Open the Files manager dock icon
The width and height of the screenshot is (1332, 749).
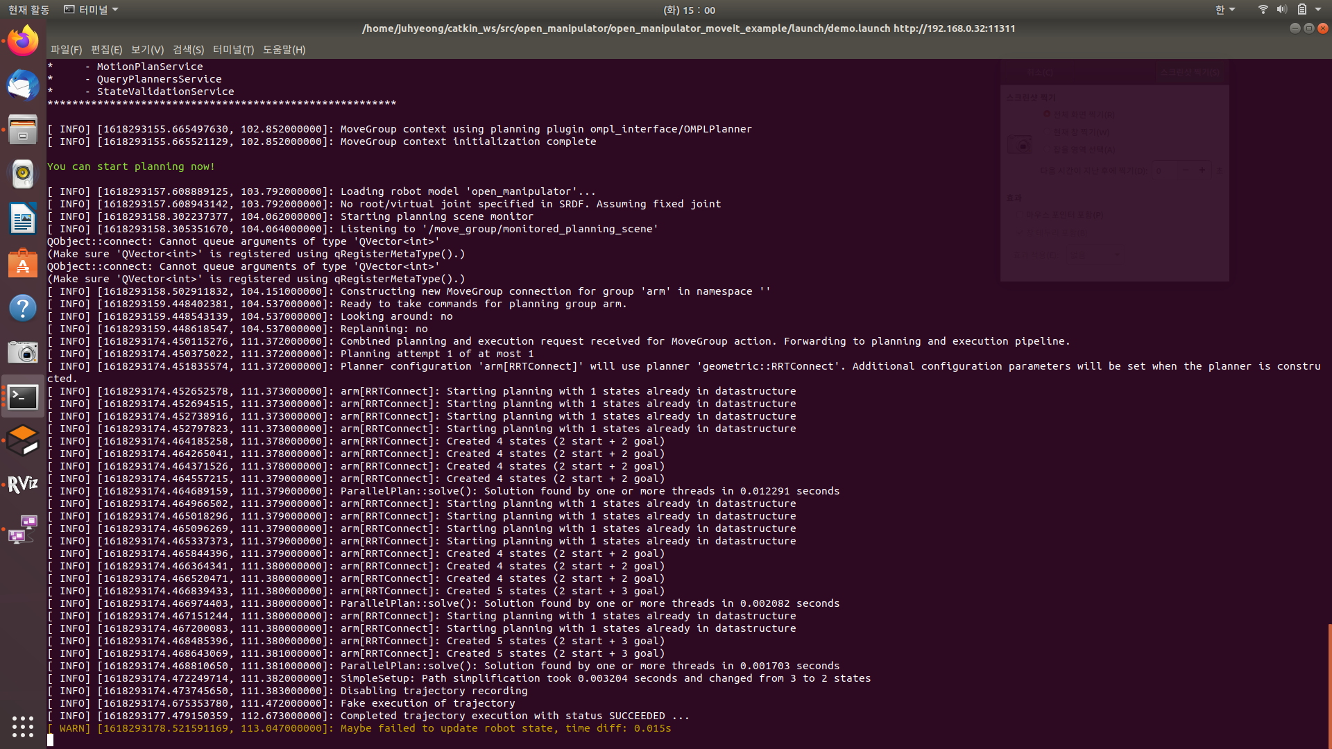[x=23, y=130]
